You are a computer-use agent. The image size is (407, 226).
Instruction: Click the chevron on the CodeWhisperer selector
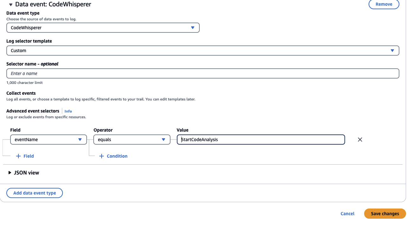(x=193, y=28)
